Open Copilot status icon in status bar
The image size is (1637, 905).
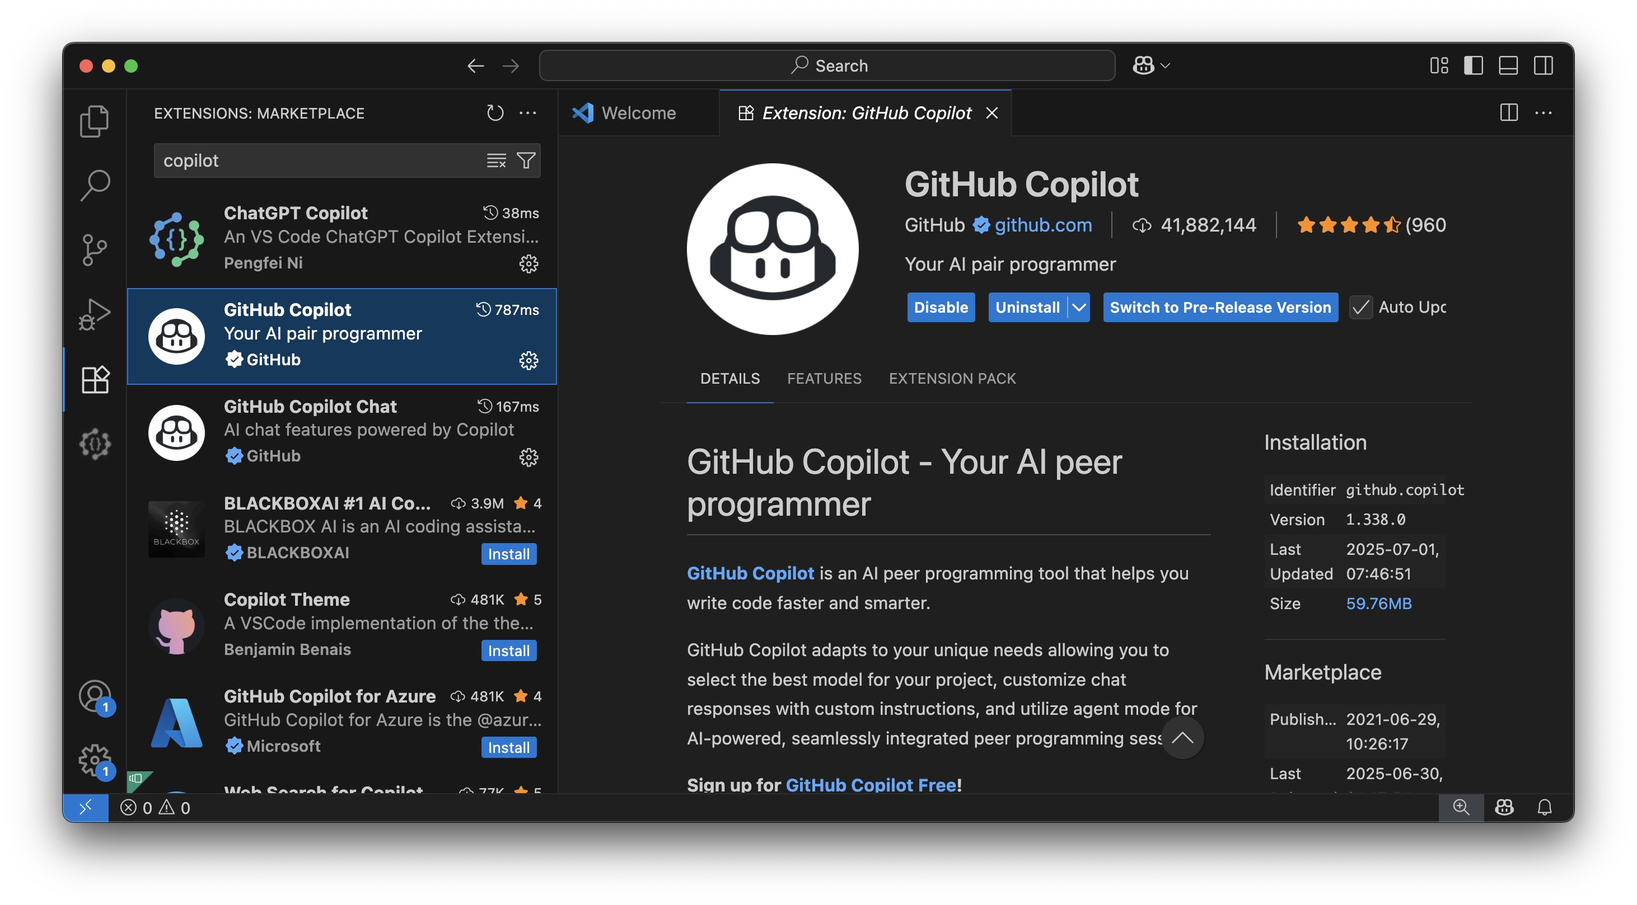pos(1504,807)
